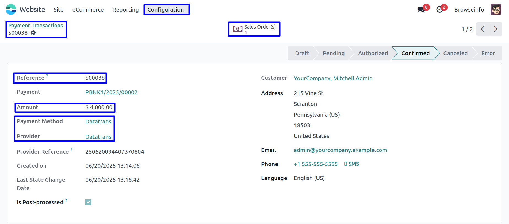
Task: Click the admin@yourcompany.example.com email link
Action: [x=340, y=150]
